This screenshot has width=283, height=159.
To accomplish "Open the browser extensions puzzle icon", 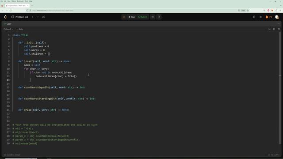I will point(276,11).
